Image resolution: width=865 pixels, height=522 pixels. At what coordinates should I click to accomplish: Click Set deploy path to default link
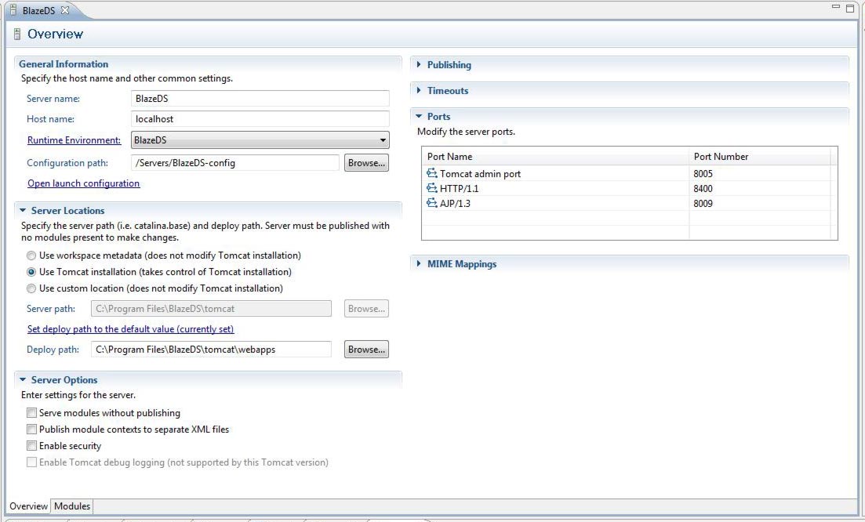(x=131, y=329)
